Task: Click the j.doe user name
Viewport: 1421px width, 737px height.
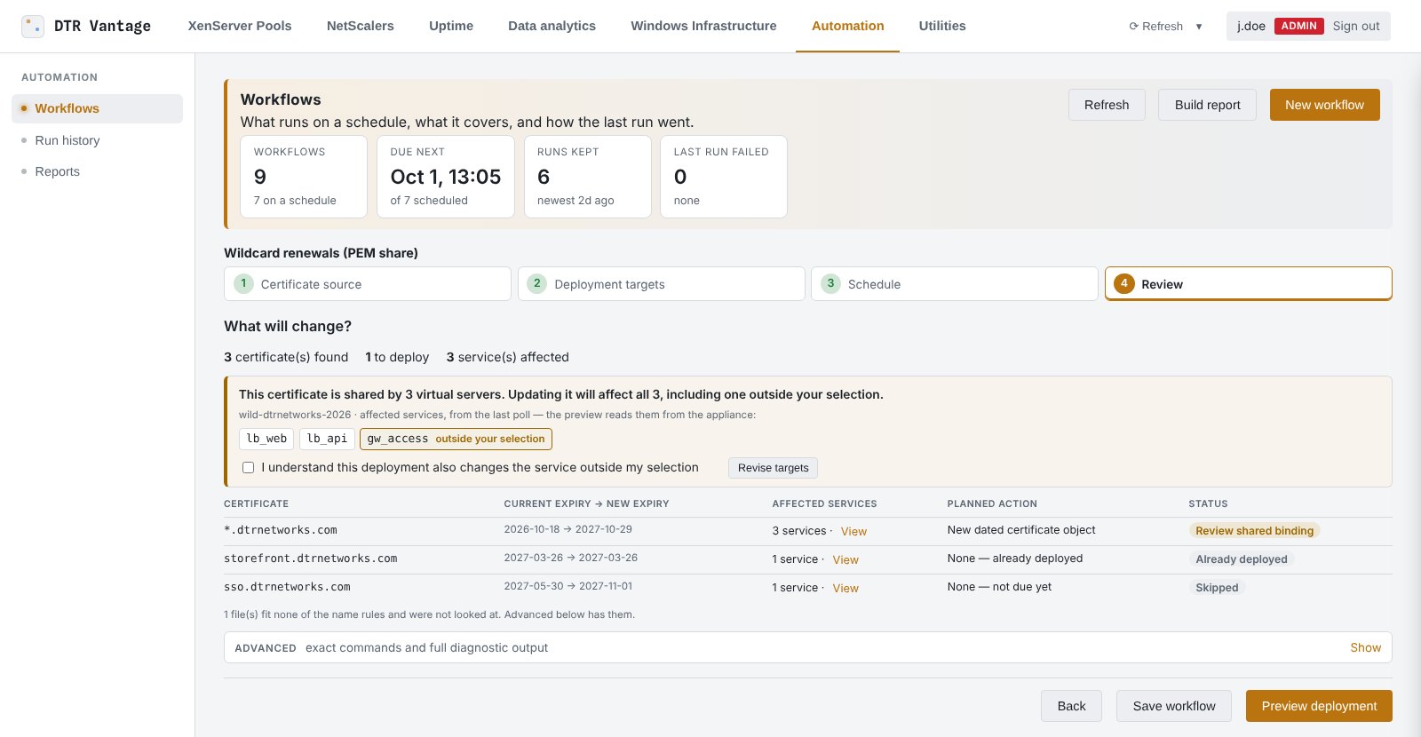Action: click(x=1250, y=26)
